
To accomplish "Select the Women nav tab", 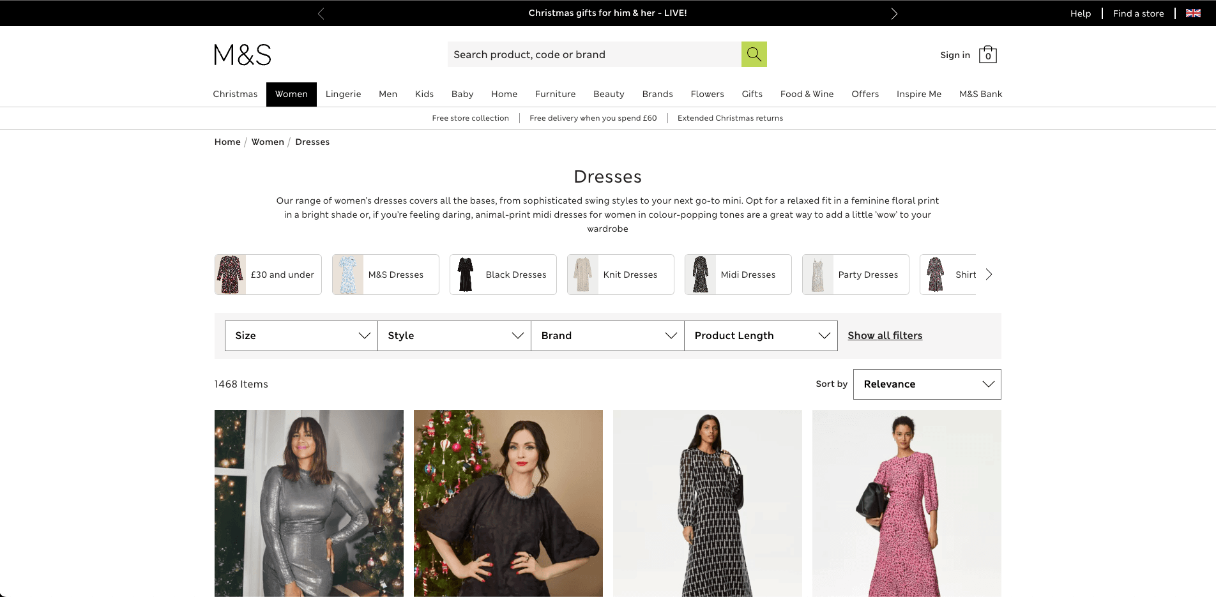I will (x=291, y=94).
